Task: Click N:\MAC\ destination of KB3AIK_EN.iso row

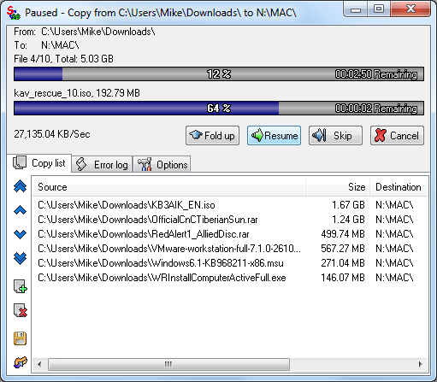Action: coord(394,205)
